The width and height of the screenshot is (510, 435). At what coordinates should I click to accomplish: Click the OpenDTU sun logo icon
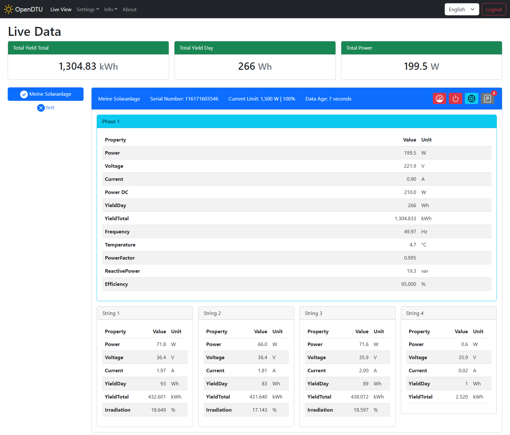pos(8,9)
